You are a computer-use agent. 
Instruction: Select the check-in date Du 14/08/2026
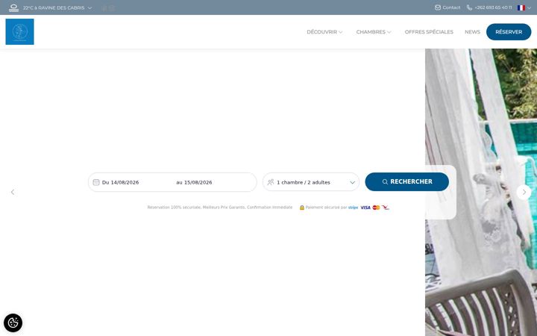(120, 182)
